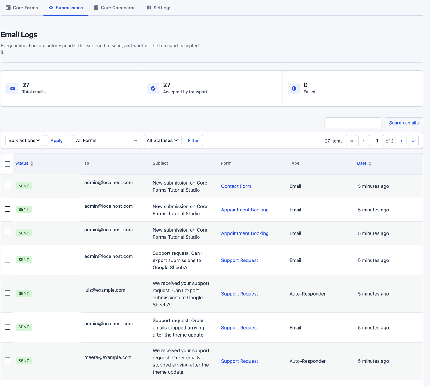This screenshot has width=430, height=386.
Task: Click the Filter button
Action: pos(193,140)
